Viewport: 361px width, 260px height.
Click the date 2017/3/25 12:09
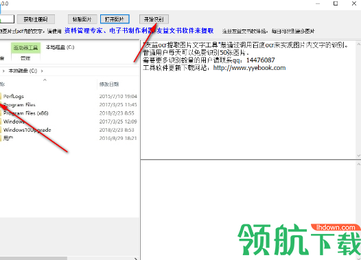tap(118, 121)
